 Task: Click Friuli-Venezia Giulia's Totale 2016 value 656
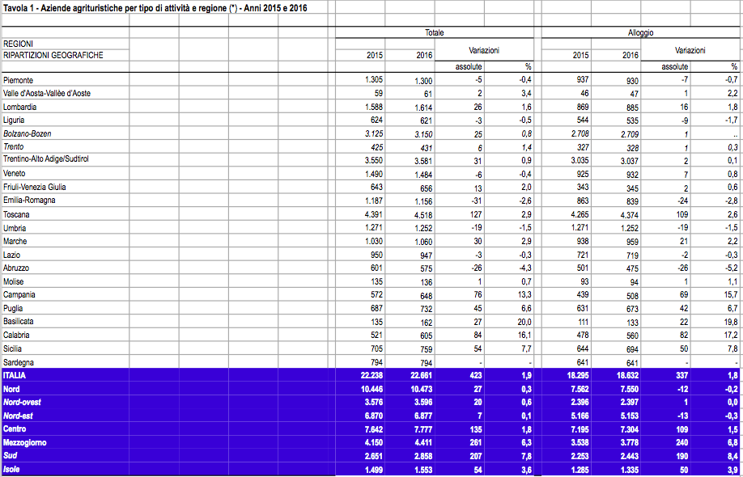tap(426, 188)
